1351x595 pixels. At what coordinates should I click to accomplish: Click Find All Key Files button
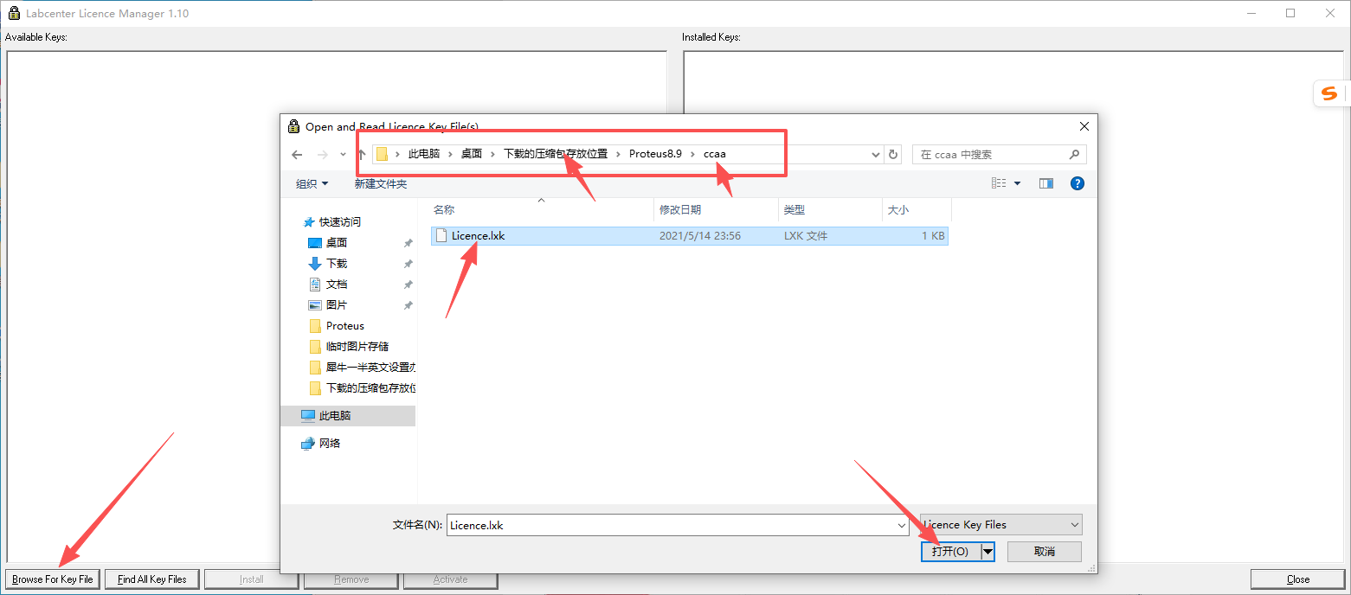click(x=152, y=579)
